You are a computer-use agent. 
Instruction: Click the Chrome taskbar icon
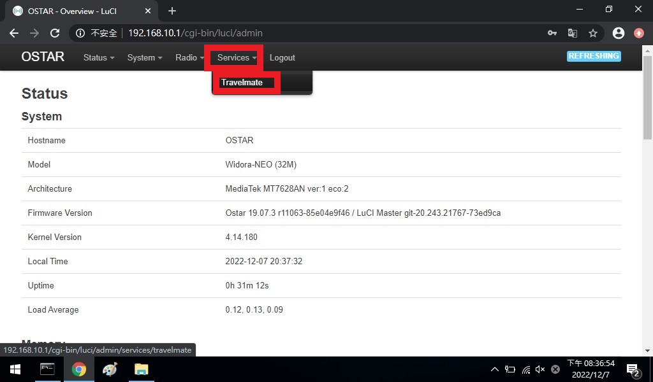pos(78,369)
